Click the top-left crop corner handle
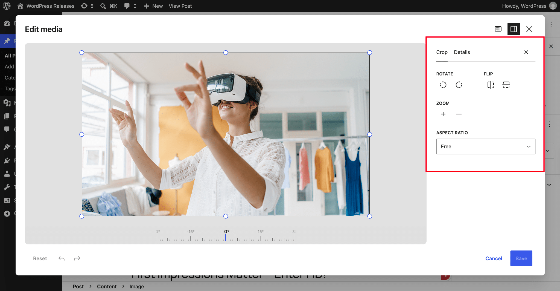The image size is (560, 291). point(81,53)
